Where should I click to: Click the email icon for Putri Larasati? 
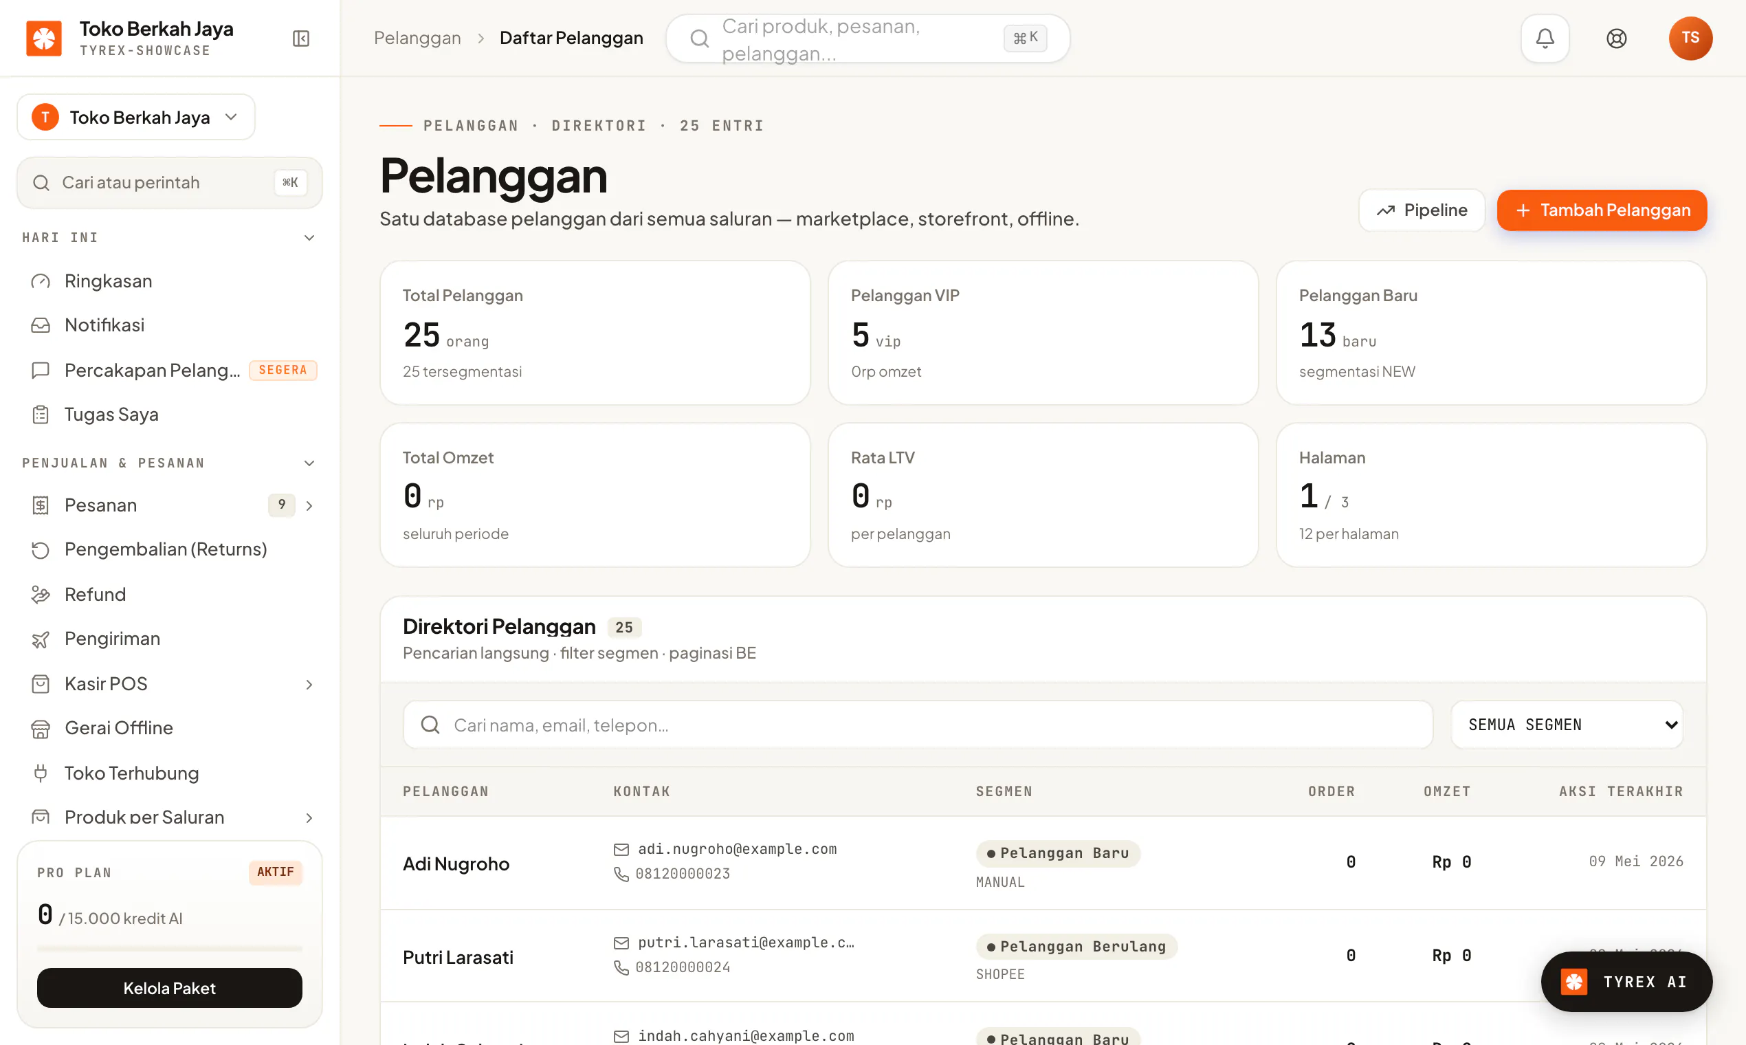(621, 943)
